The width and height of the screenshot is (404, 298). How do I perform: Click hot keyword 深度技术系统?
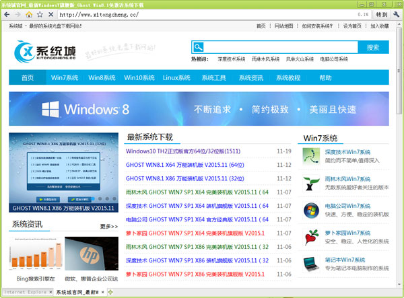231,59
